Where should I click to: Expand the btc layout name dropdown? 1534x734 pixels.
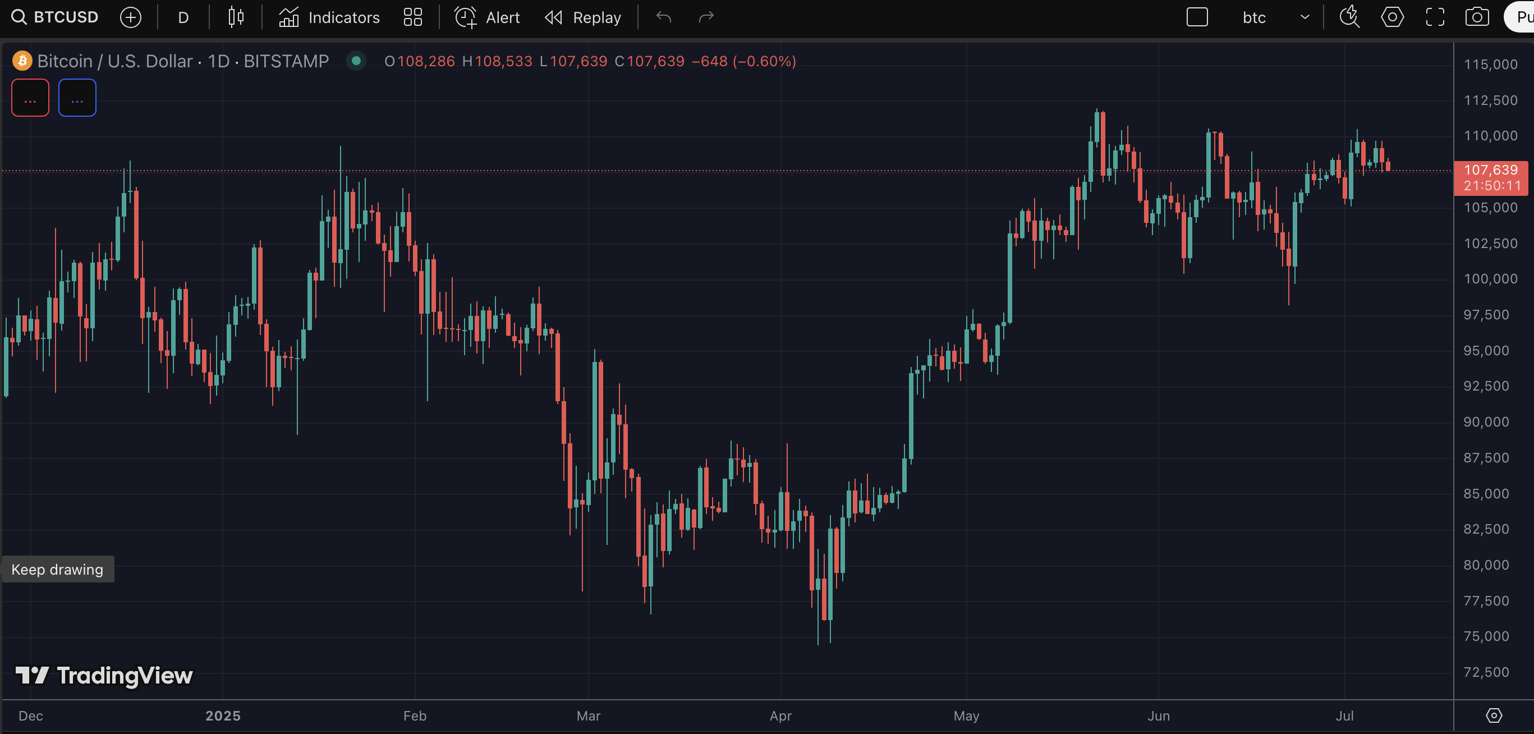tap(1305, 17)
